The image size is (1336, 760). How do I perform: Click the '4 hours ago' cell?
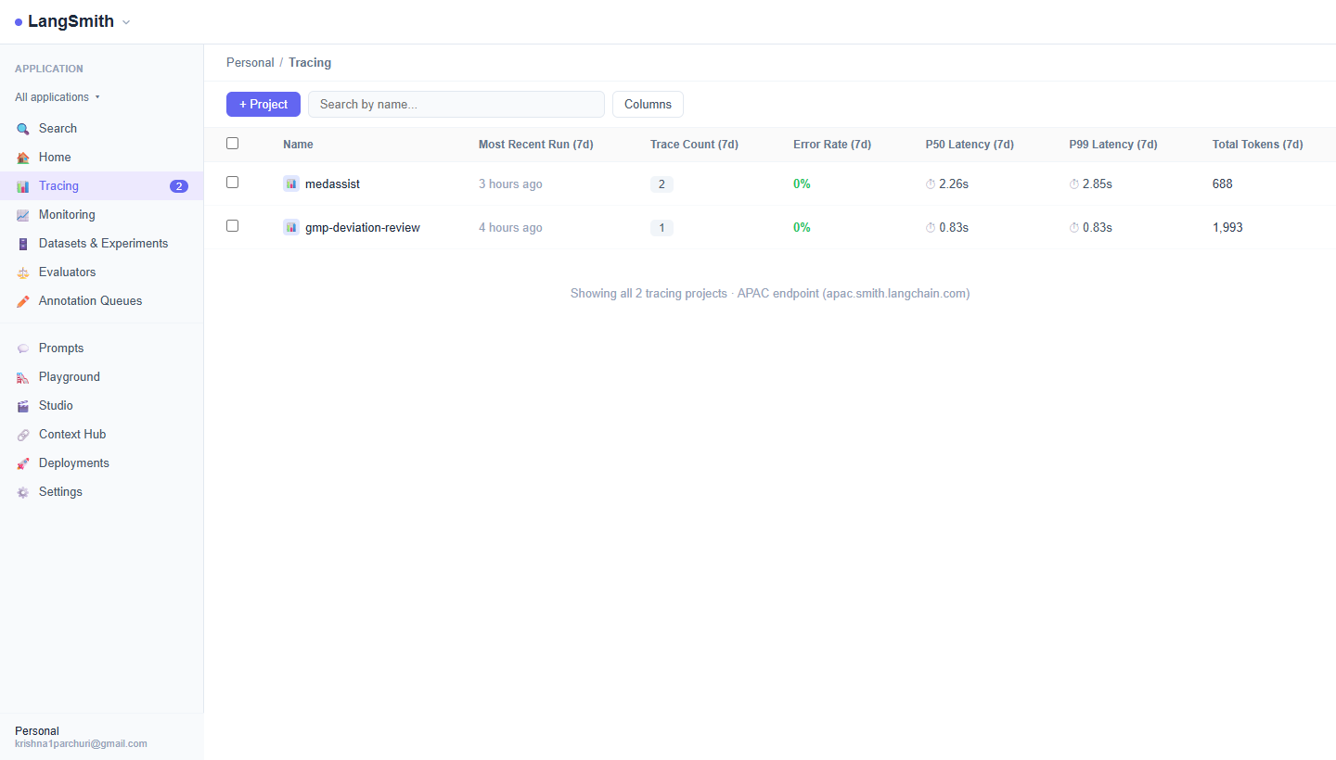(510, 228)
